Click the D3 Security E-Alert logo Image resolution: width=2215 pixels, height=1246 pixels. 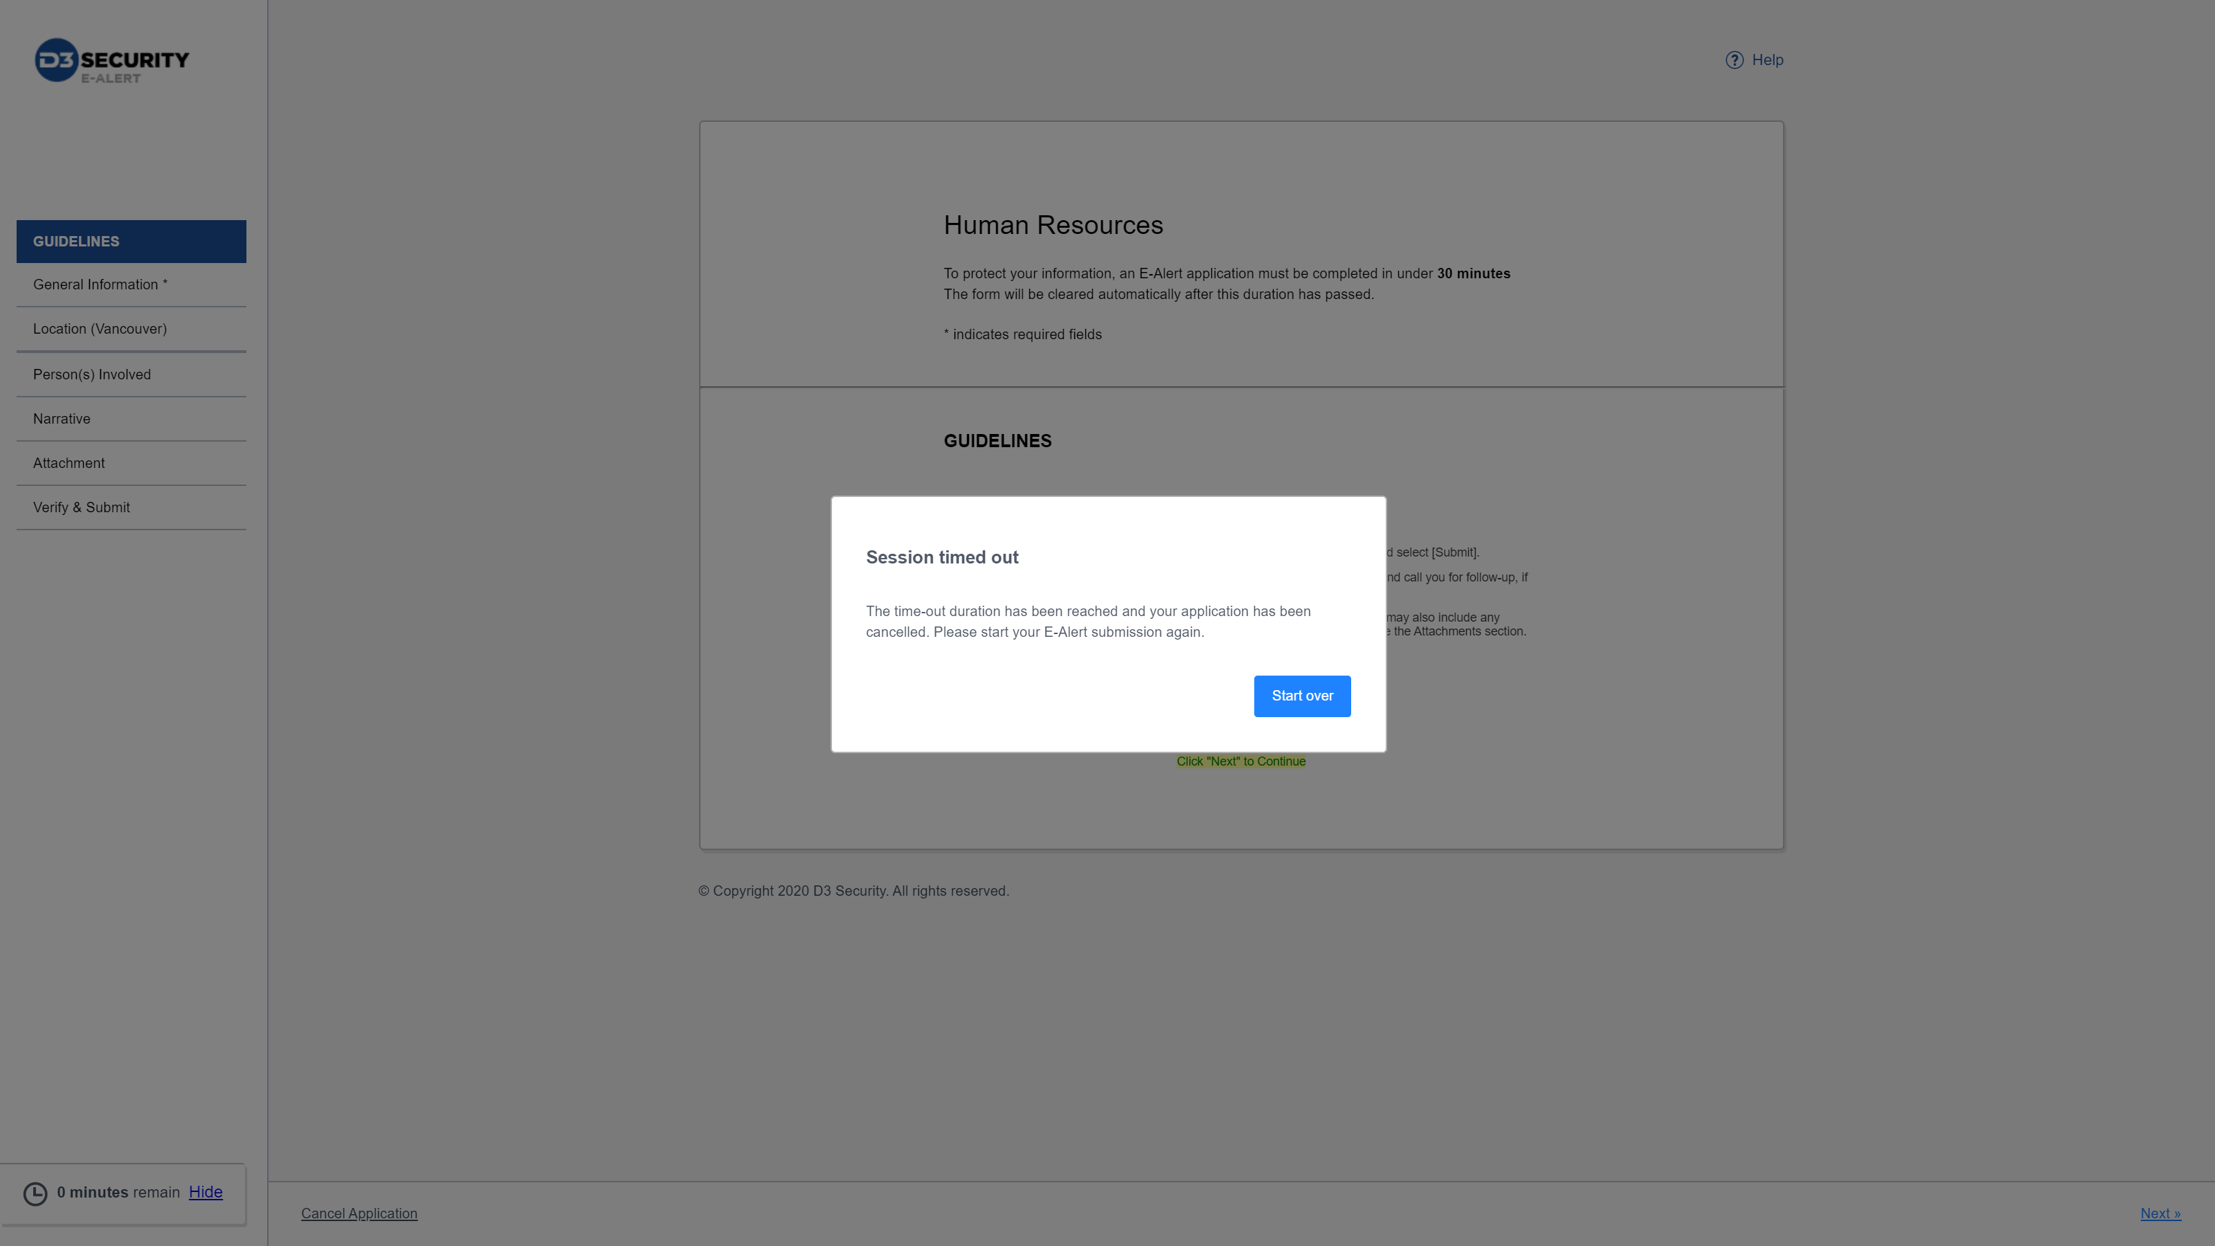[x=111, y=60]
